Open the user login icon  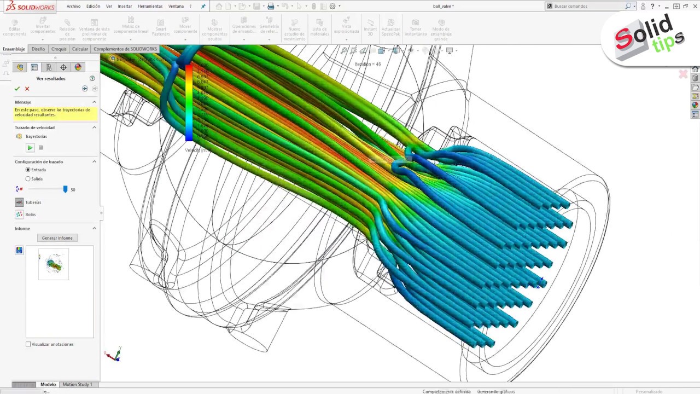tap(643, 6)
